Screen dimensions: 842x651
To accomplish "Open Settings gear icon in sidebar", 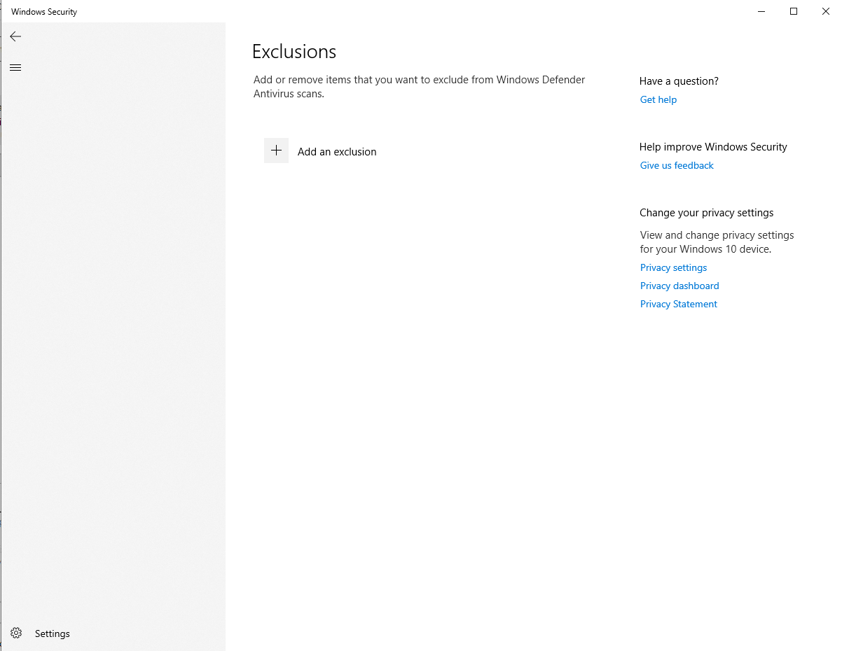I will click(x=16, y=633).
